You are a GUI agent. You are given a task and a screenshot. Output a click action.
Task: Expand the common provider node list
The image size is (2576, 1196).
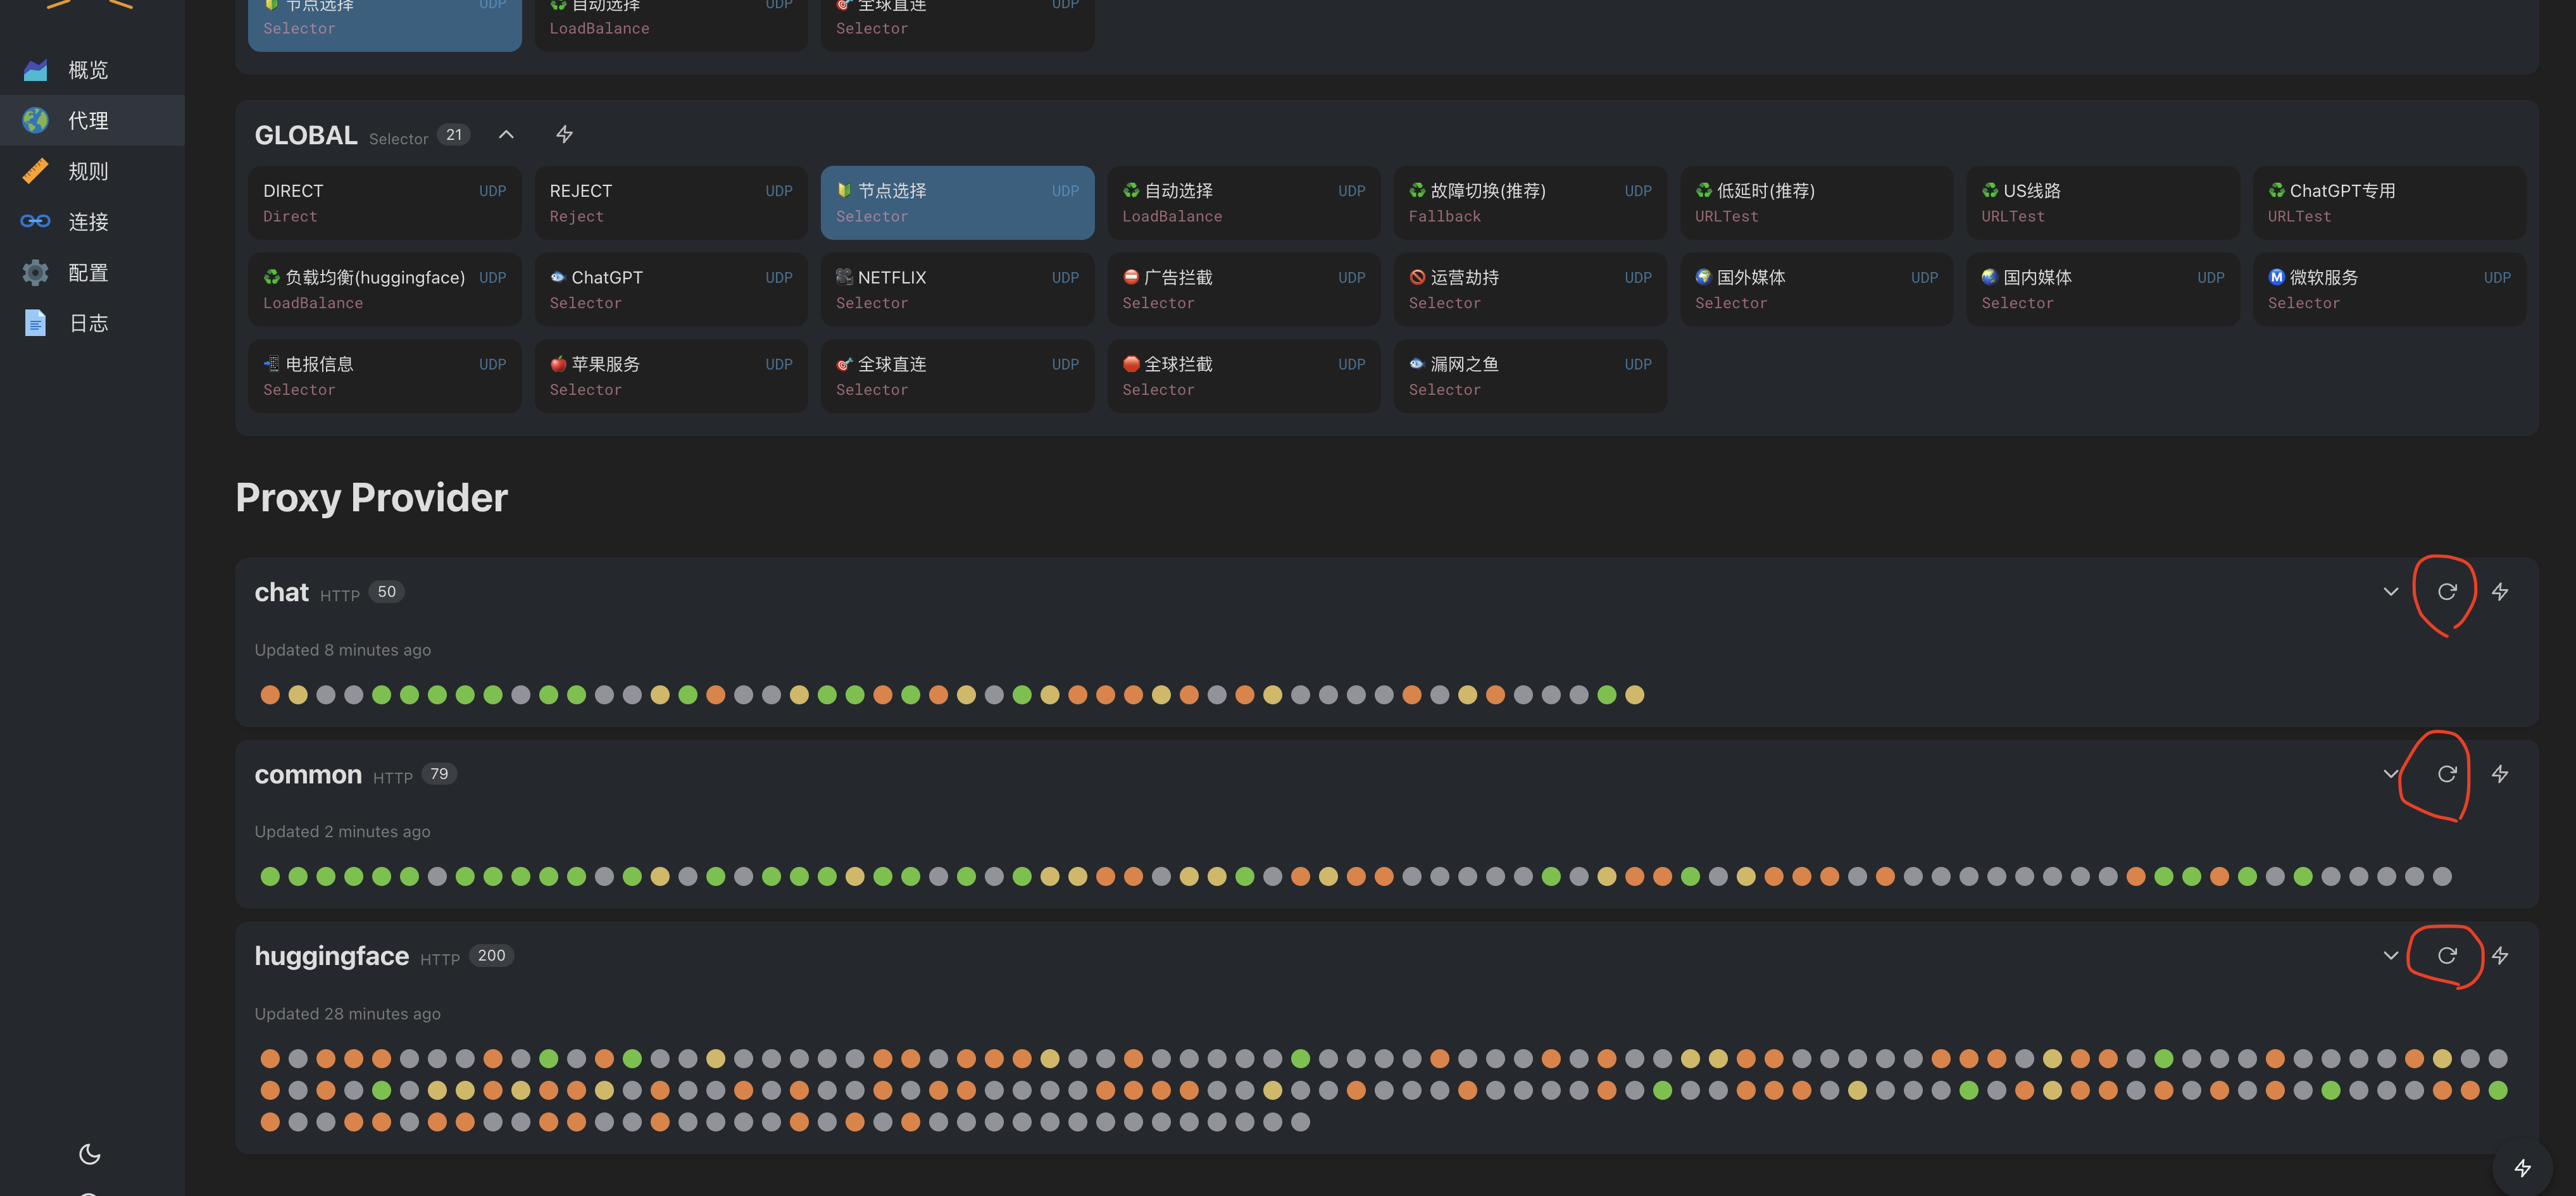pyautogui.click(x=2390, y=774)
